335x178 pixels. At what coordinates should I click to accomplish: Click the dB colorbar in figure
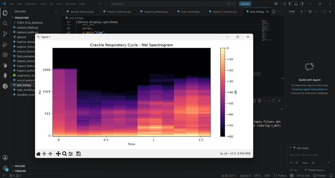(222, 92)
